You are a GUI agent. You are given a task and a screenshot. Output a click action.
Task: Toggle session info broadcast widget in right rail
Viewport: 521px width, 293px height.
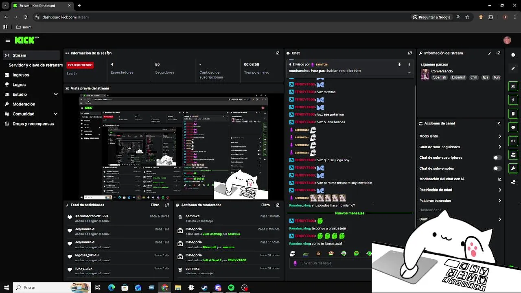(513, 141)
